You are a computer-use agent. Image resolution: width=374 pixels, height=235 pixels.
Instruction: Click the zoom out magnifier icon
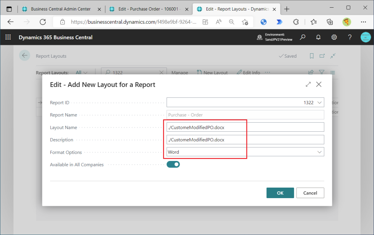tap(232, 22)
